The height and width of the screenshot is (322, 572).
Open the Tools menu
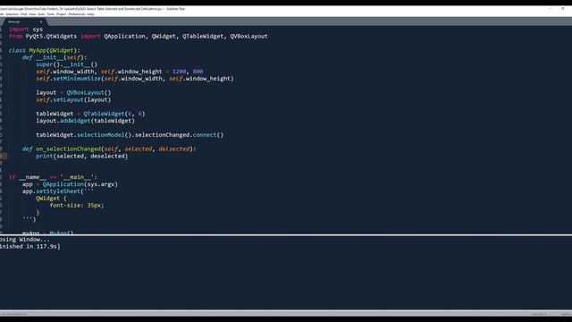pyautogui.click(x=51, y=14)
